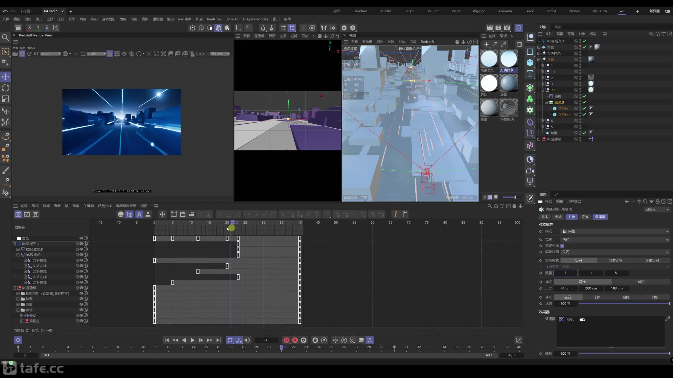Play the animation forward

192,340
